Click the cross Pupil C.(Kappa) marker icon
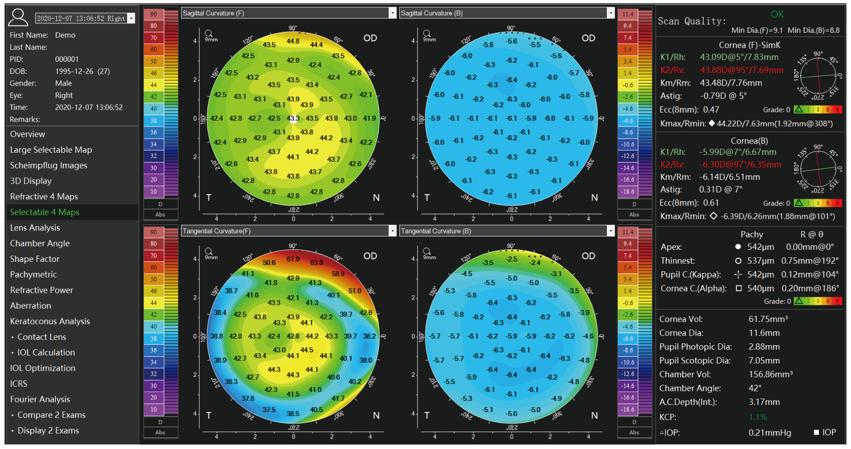 click(738, 274)
